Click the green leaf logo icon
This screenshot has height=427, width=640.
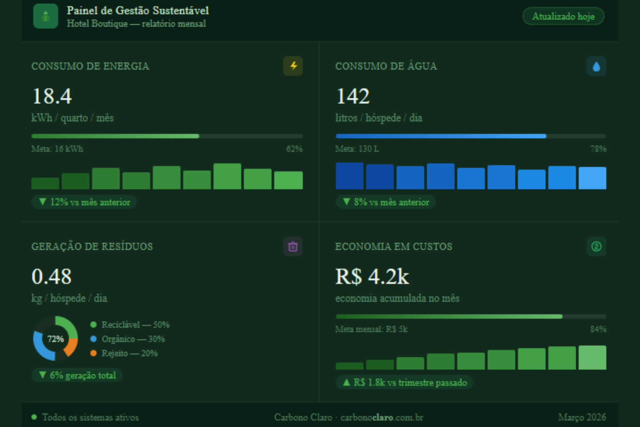point(45,16)
